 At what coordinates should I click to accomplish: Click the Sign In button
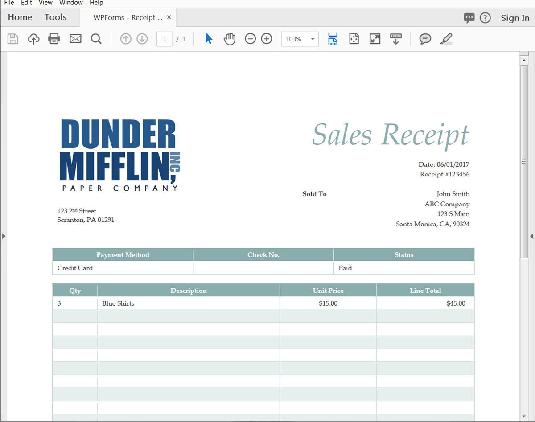(x=515, y=18)
